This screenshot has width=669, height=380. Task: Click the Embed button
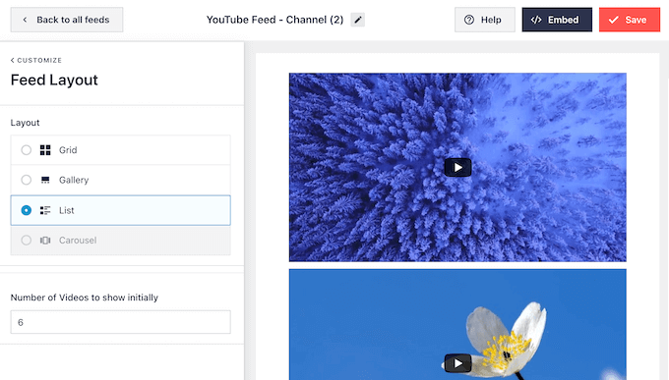click(x=557, y=20)
